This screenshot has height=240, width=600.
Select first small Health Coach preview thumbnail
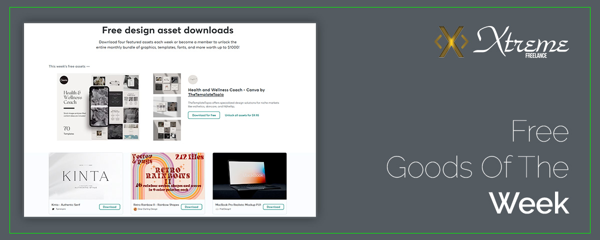[167, 84]
